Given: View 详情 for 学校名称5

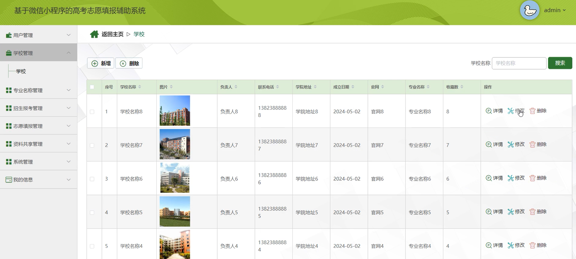Looking at the screenshot, I should point(494,212).
